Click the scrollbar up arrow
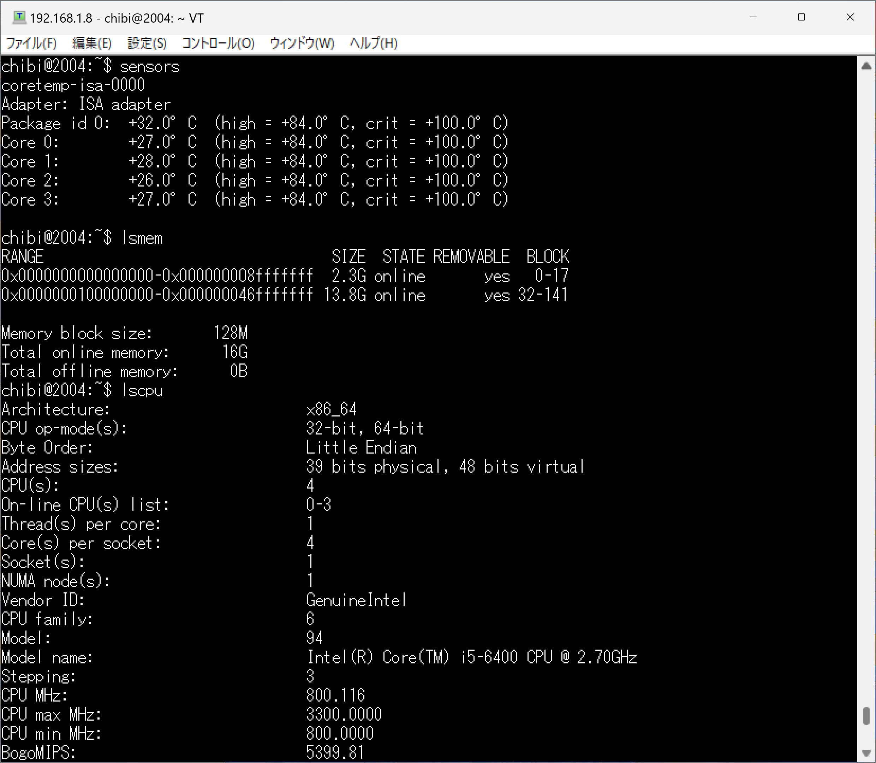The width and height of the screenshot is (876, 763). (x=866, y=66)
